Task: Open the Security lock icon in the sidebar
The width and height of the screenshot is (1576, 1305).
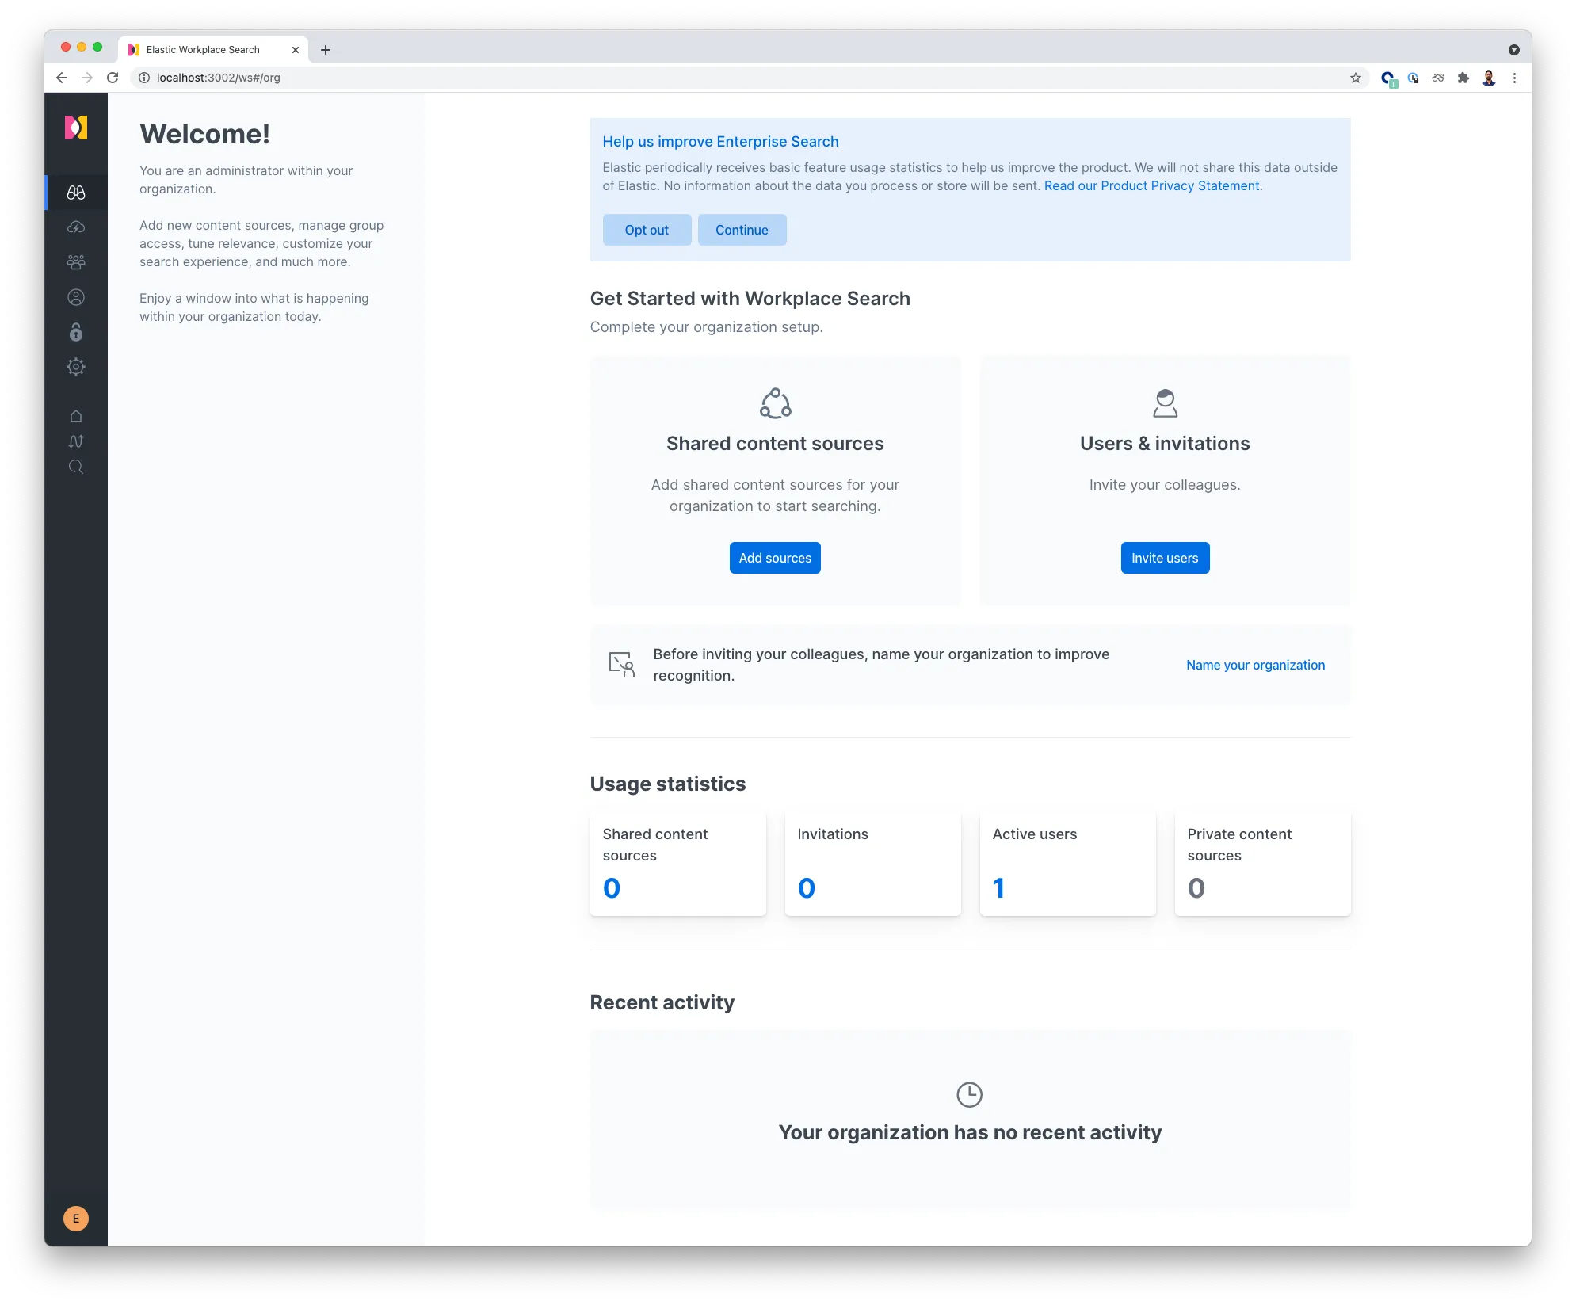Action: tap(76, 332)
